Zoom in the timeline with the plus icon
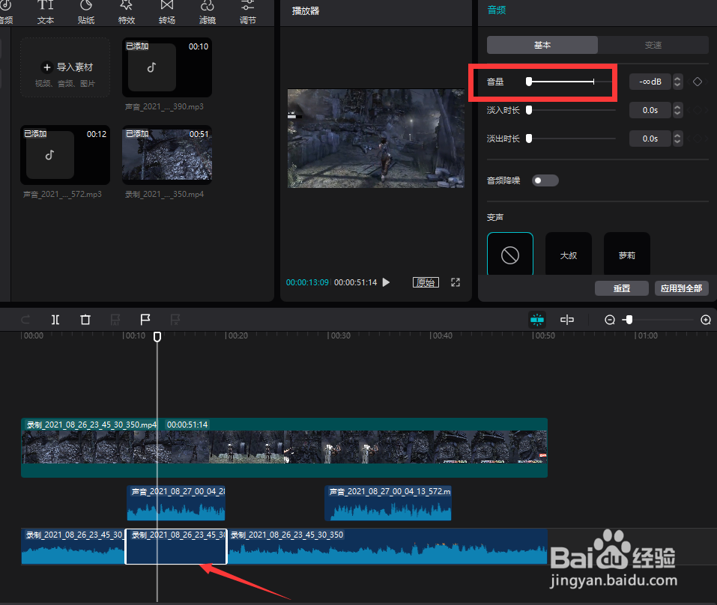 pos(706,320)
